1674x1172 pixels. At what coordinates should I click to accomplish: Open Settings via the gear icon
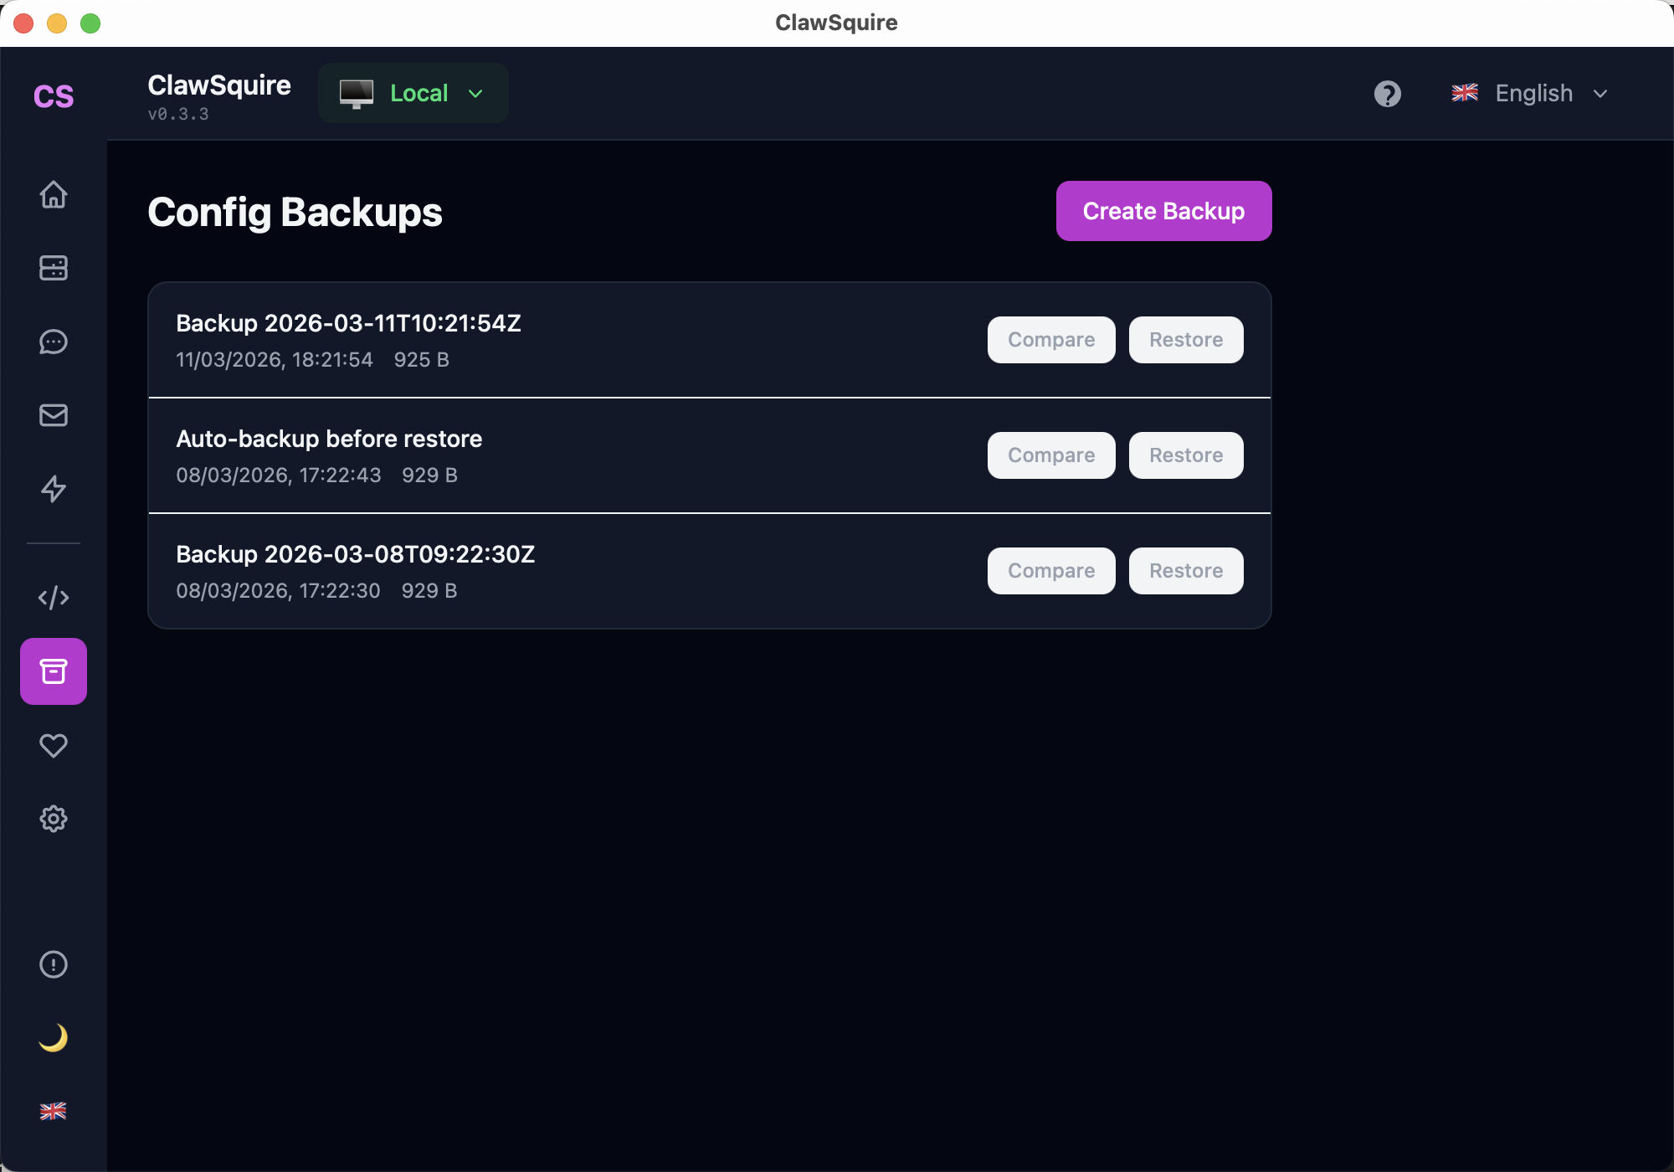(x=54, y=819)
